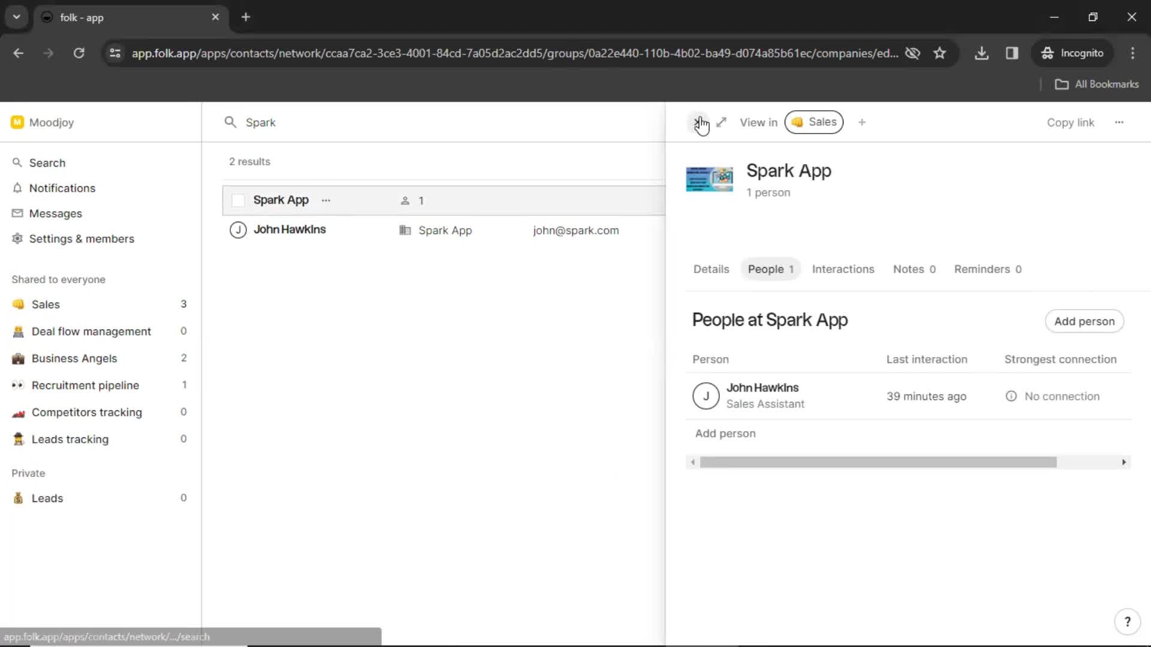
Task: Open browser downloads
Action: point(981,53)
